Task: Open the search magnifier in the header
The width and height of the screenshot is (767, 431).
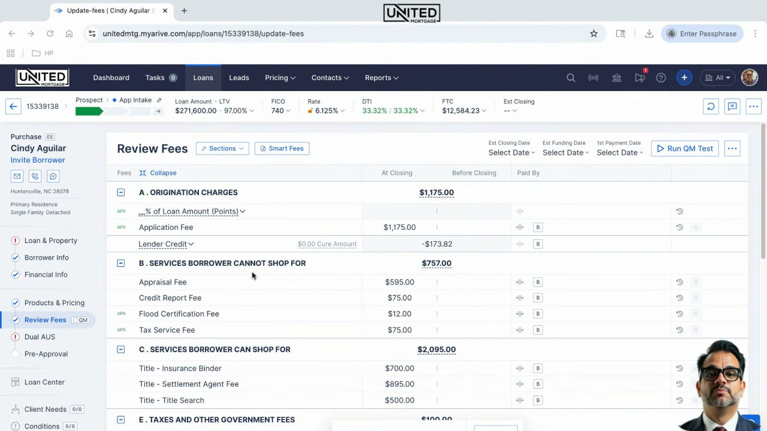Action: click(570, 78)
